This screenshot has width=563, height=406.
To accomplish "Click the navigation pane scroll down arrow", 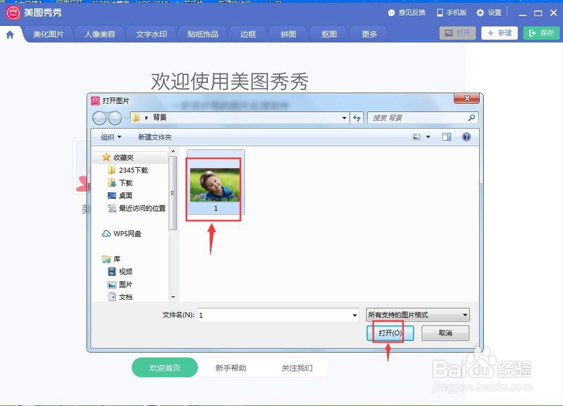I will (x=173, y=297).
